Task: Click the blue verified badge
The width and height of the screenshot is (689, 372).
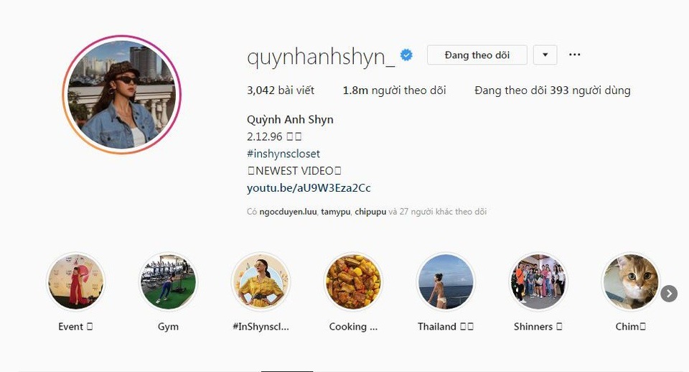Action: pyautogui.click(x=406, y=55)
